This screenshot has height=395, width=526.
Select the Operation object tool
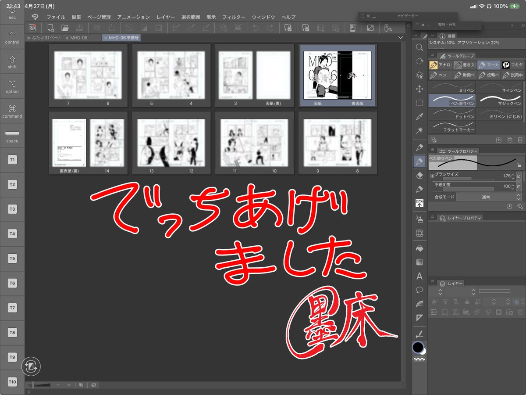(x=419, y=75)
